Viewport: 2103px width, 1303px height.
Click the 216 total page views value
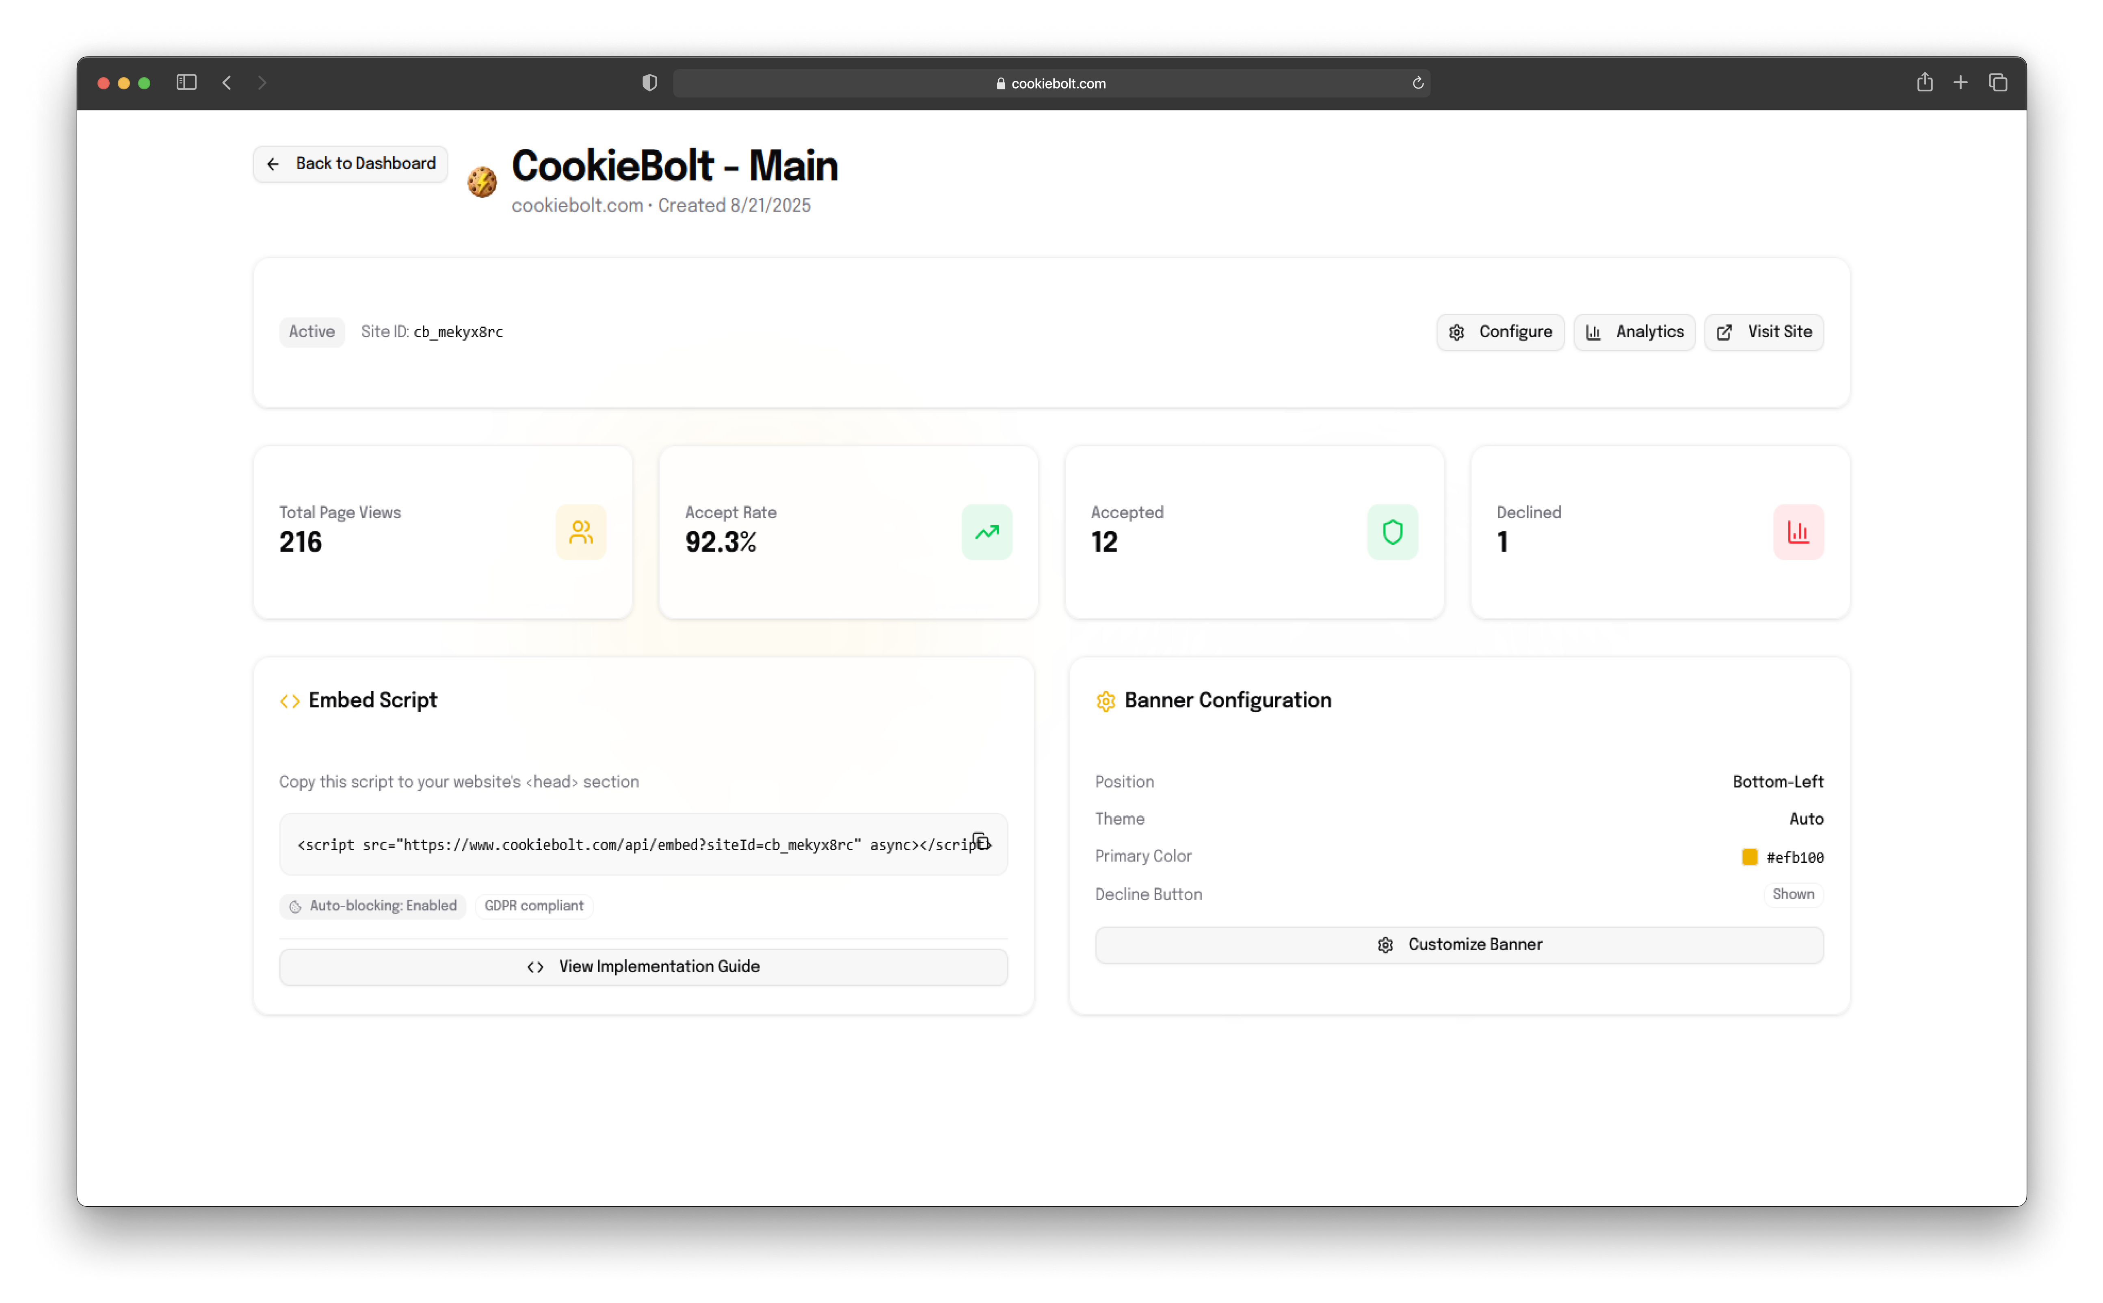(300, 542)
